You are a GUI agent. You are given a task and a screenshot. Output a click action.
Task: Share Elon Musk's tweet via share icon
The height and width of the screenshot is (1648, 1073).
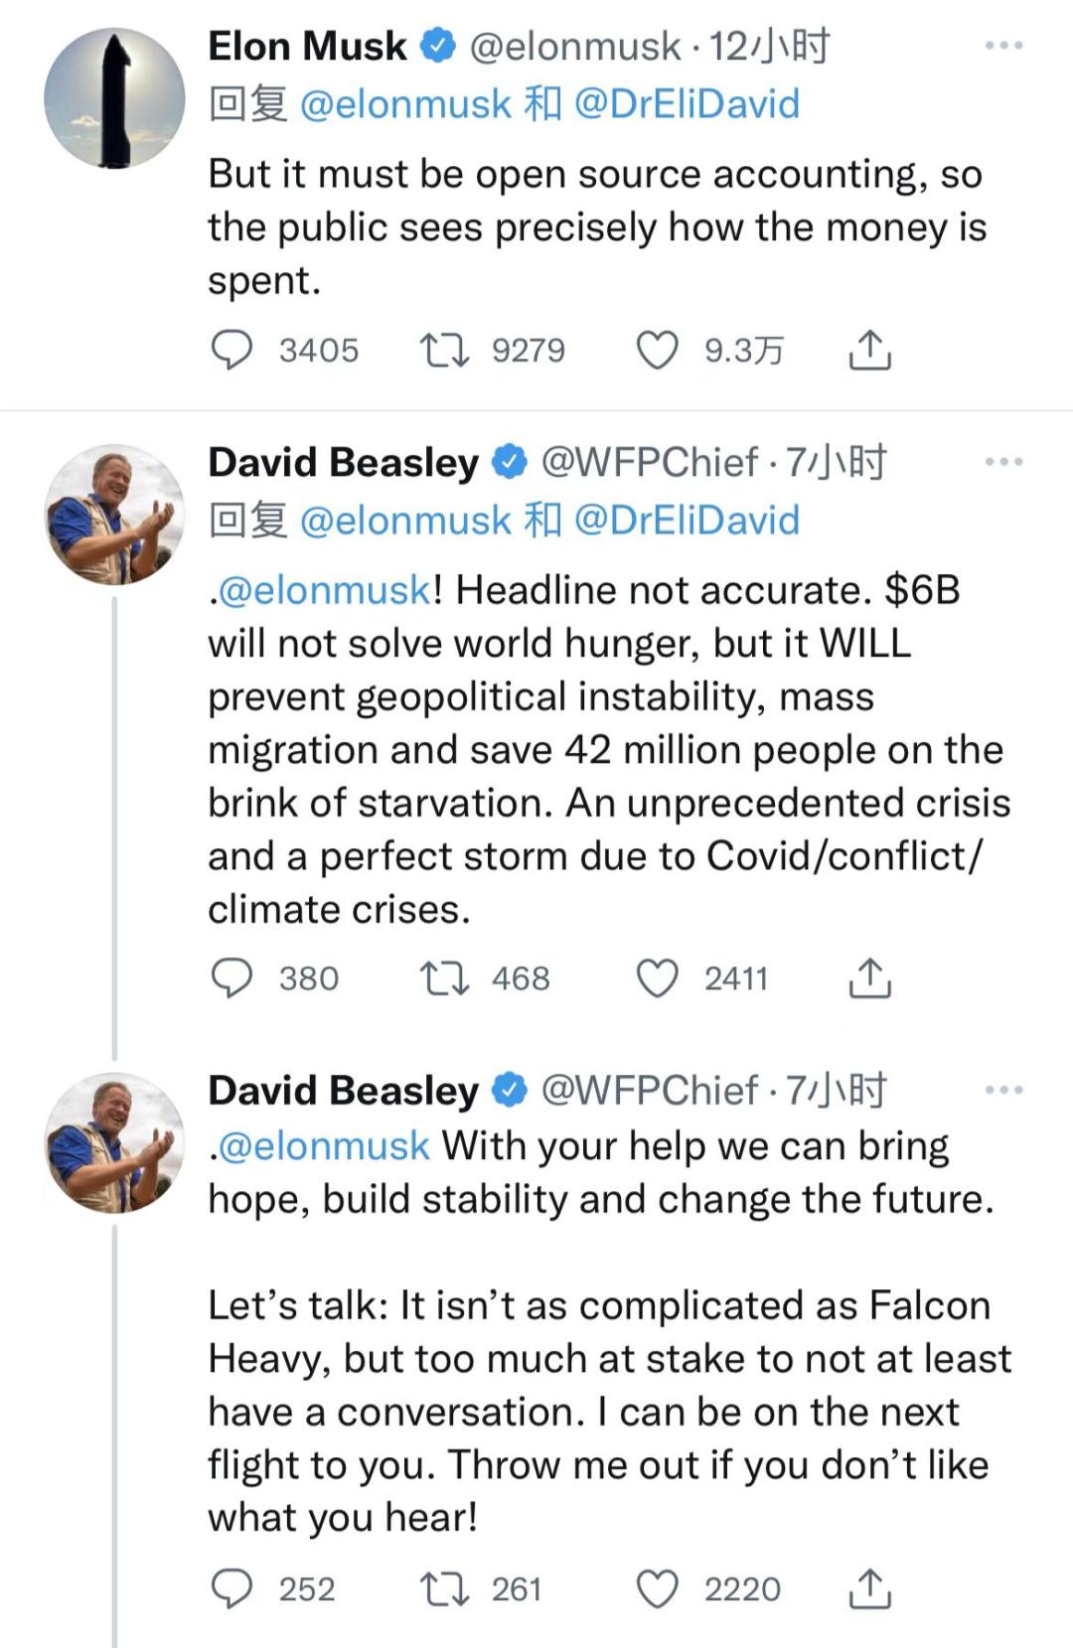(x=869, y=350)
